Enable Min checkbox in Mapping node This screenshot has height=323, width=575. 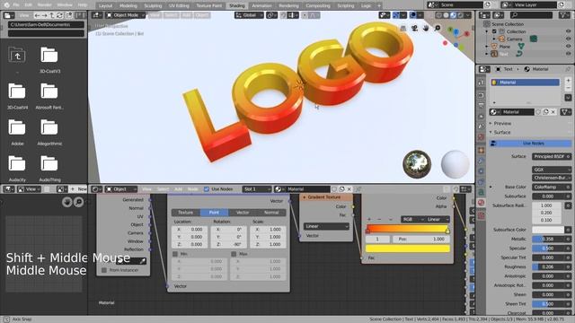175,254
